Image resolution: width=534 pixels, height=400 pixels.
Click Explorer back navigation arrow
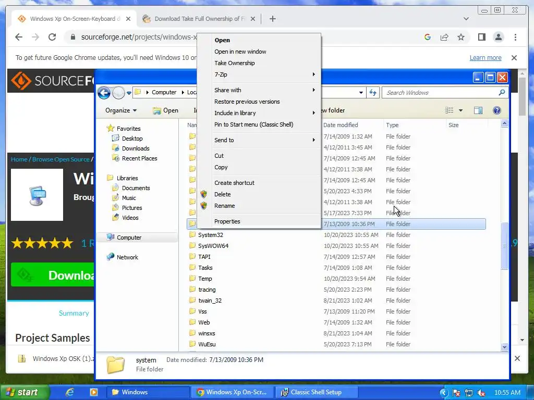click(x=104, y=93)
